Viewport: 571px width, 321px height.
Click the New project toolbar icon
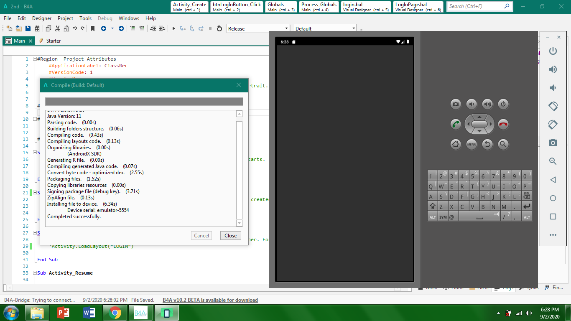click(x=9, y=28)
